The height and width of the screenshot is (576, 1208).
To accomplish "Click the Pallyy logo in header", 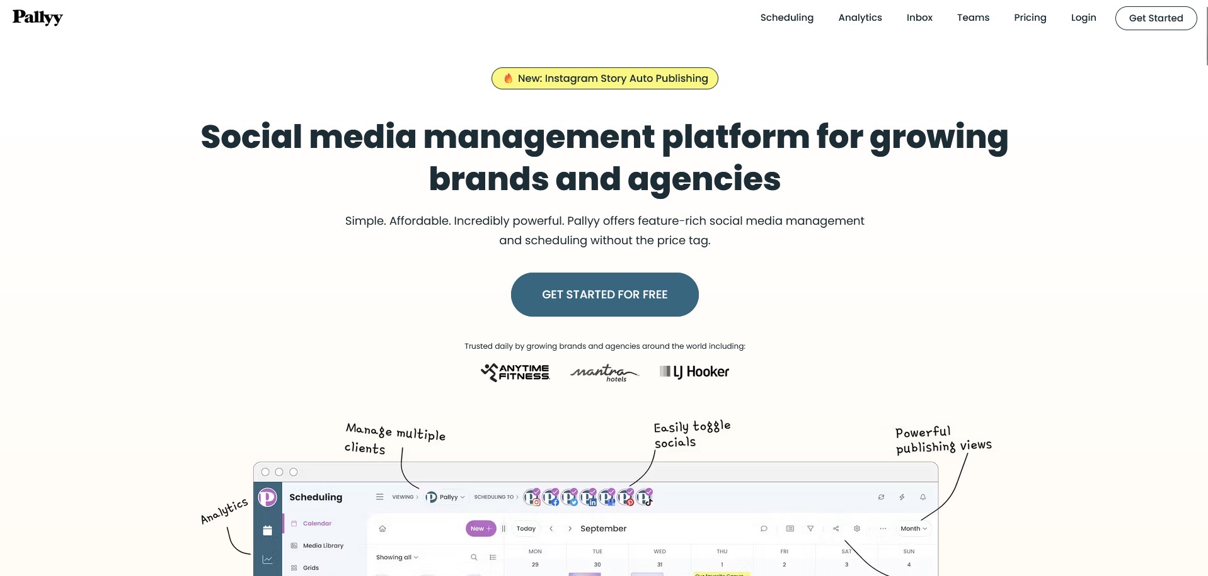I will [38, 18].
